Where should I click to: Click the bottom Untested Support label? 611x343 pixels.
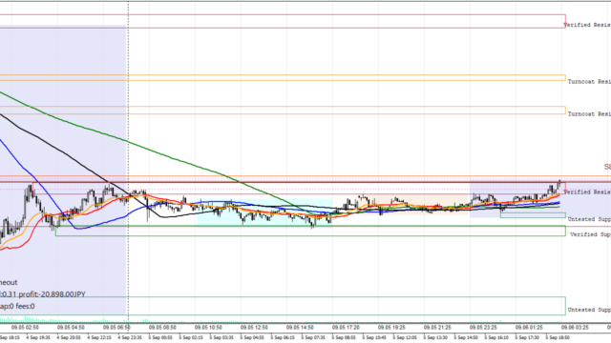click(x=589, y=310)
